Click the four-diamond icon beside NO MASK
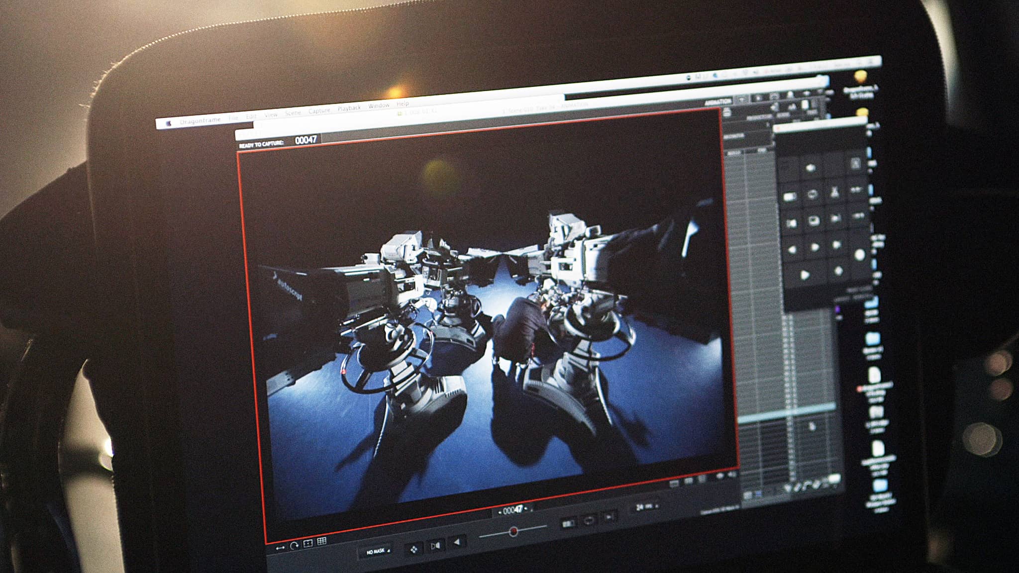This screenshot has width=1019, height=573. tap(414, 549)
